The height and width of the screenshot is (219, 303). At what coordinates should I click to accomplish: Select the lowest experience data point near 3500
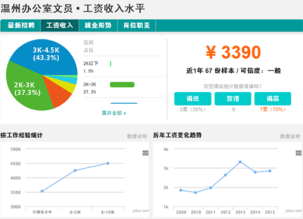point(42,191)
